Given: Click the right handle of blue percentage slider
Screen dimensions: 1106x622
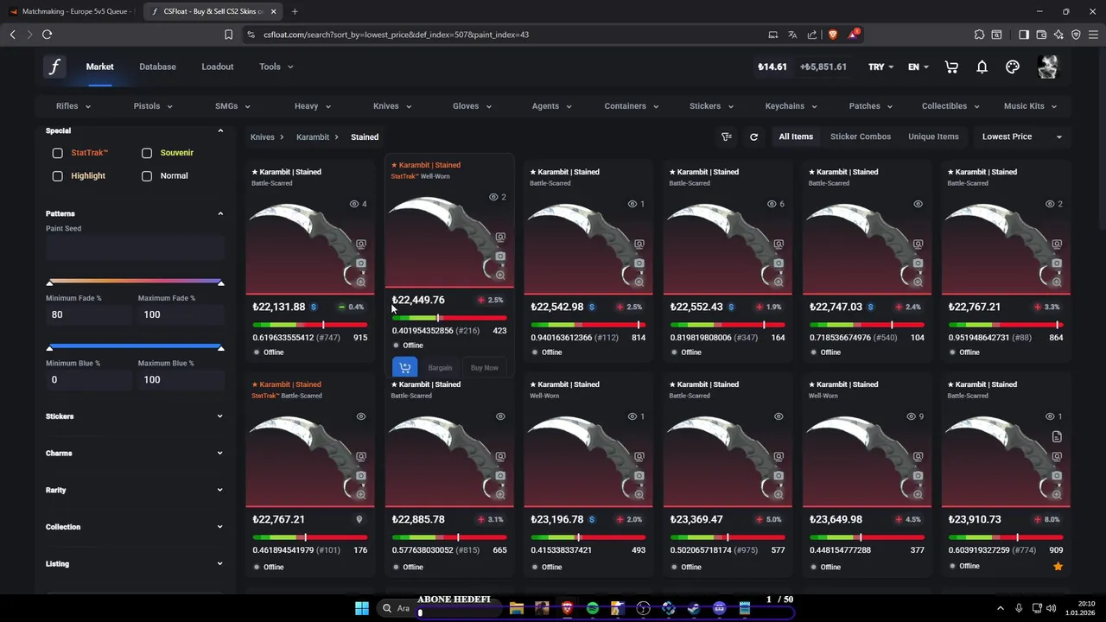Looking at the screenshot, I should 220,347.
